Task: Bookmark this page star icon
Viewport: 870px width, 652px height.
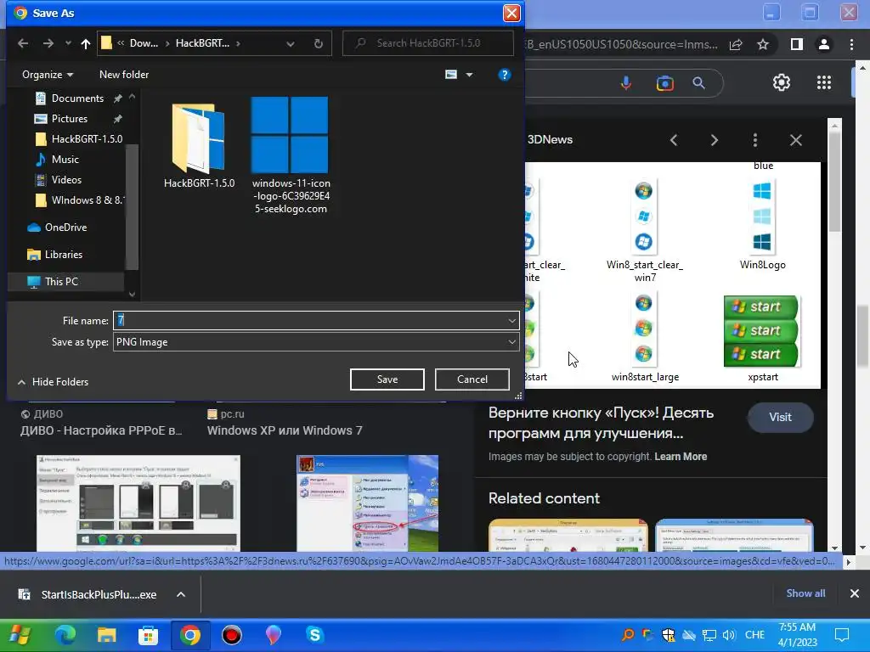Action: (763, 44)
